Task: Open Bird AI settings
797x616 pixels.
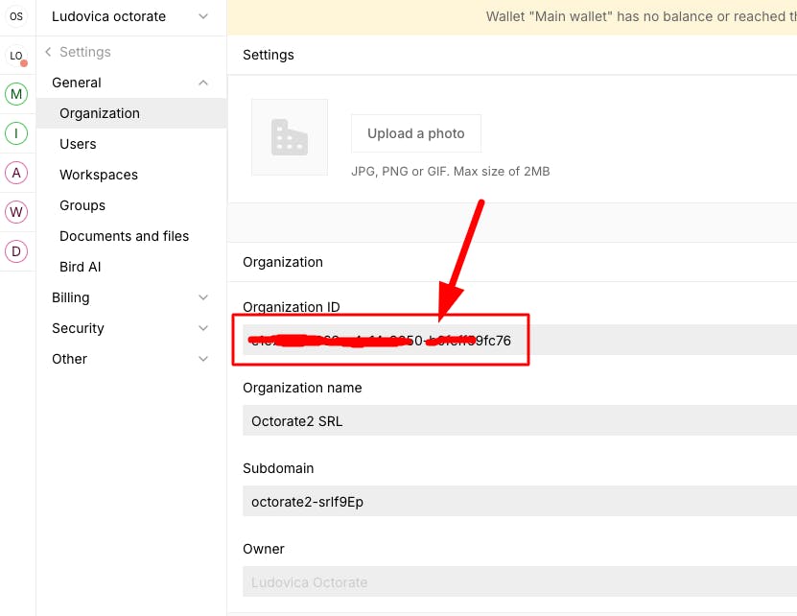Action: coord(81,267)
